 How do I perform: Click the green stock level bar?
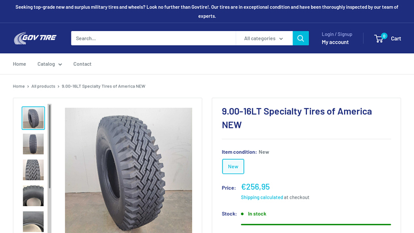tap(316, 224)
